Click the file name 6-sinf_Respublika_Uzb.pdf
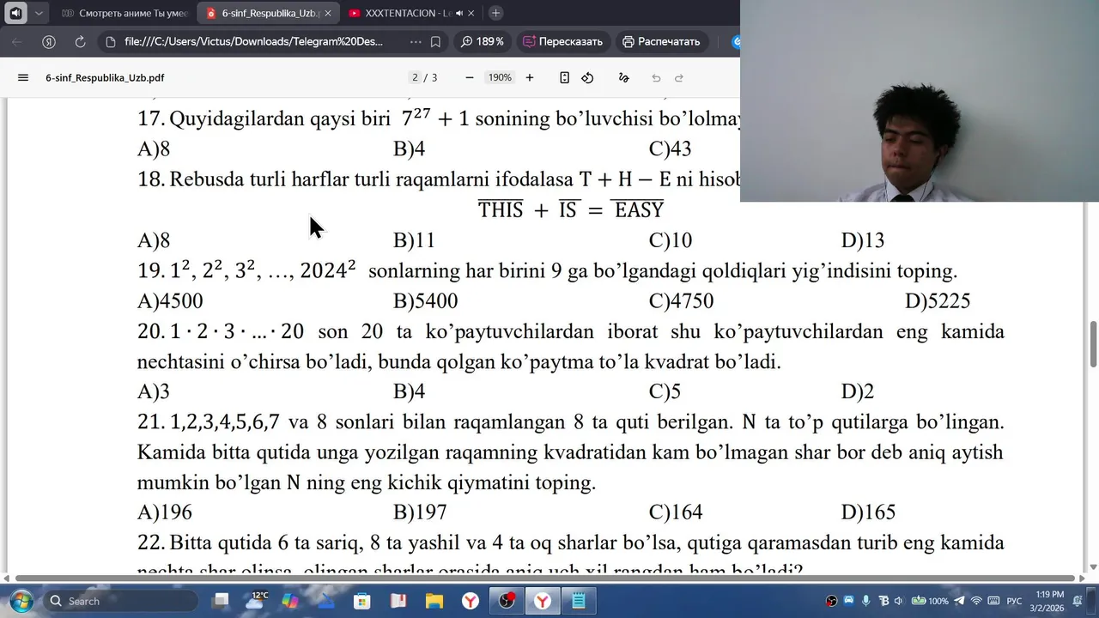Viewport: 1099px width, 618px height. pyautogui.click(x=105, y=77)
